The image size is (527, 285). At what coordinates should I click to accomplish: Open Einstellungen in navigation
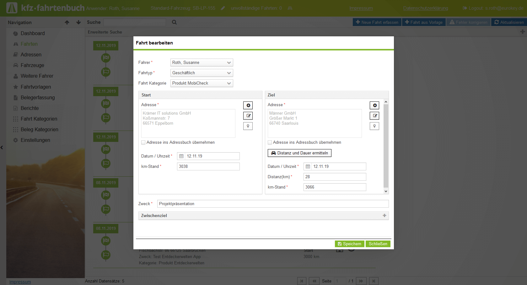(x=35, y=140)
